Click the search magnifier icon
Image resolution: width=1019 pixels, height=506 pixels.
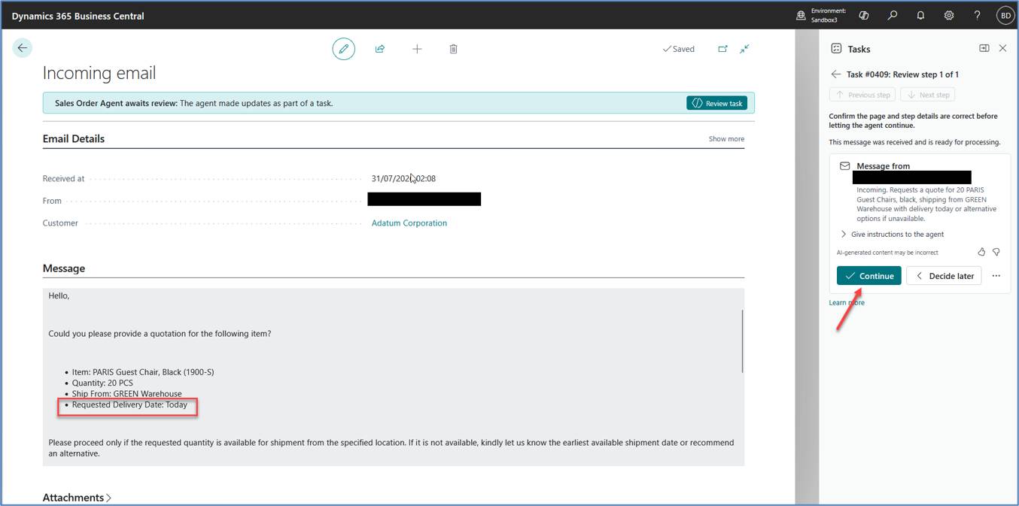click(893, 15)
